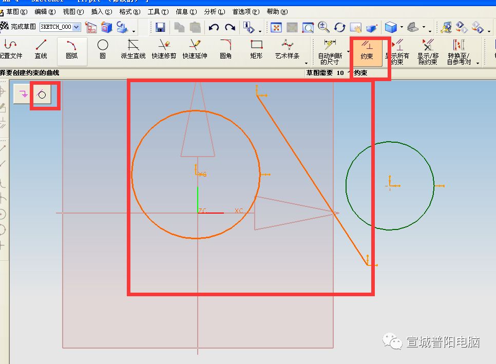Click the Zoom in/out magnifier icon
The image size is (496, 364).
click(323, 27)
